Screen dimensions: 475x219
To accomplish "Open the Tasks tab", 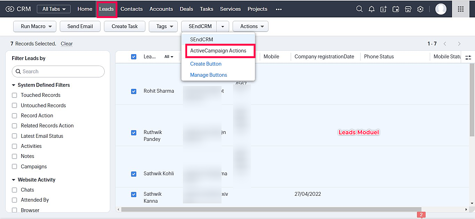I will (207, 9).
